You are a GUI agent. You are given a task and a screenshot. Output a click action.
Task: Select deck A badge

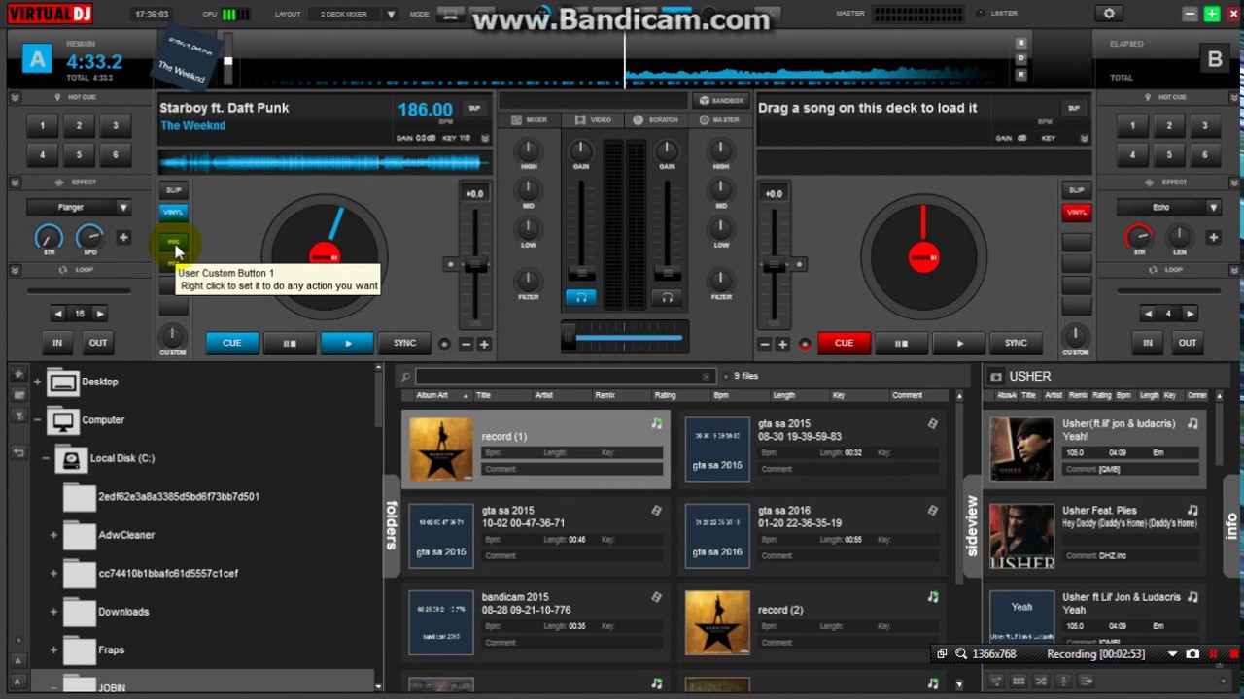37,59
